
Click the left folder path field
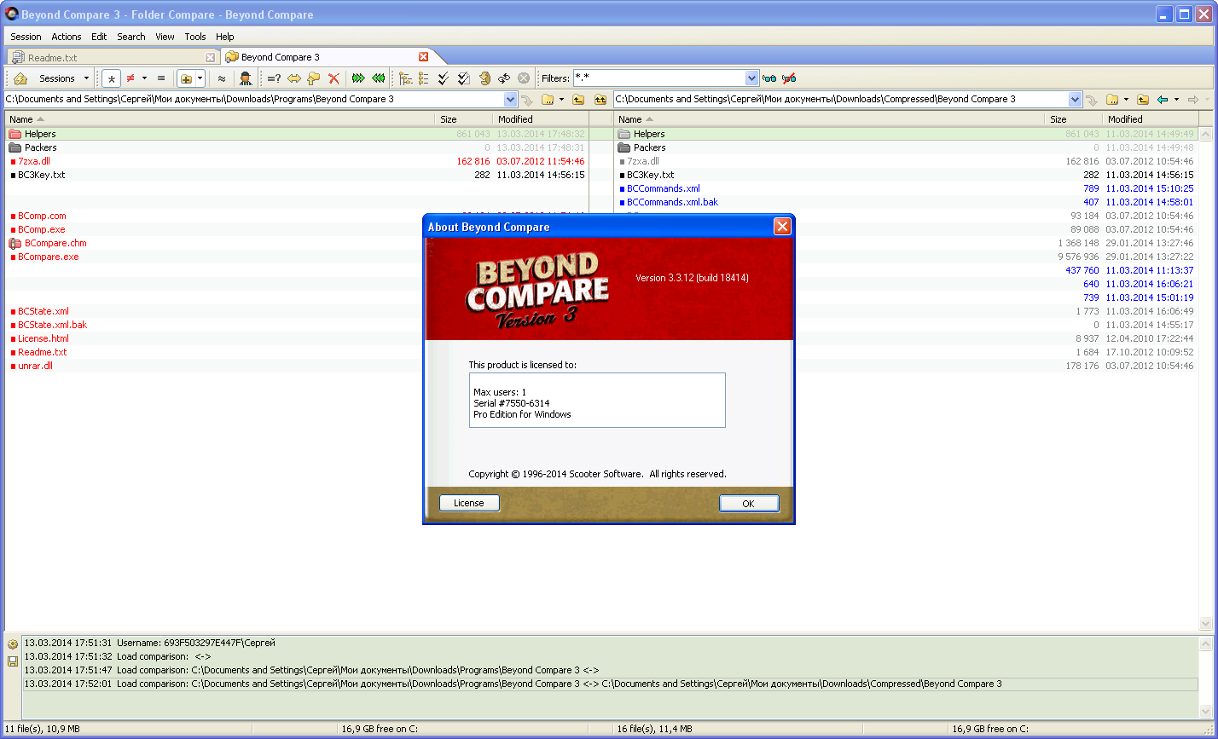pos(254,100)
